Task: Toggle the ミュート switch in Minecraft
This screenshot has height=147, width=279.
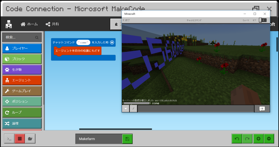Action: point(263,20)
